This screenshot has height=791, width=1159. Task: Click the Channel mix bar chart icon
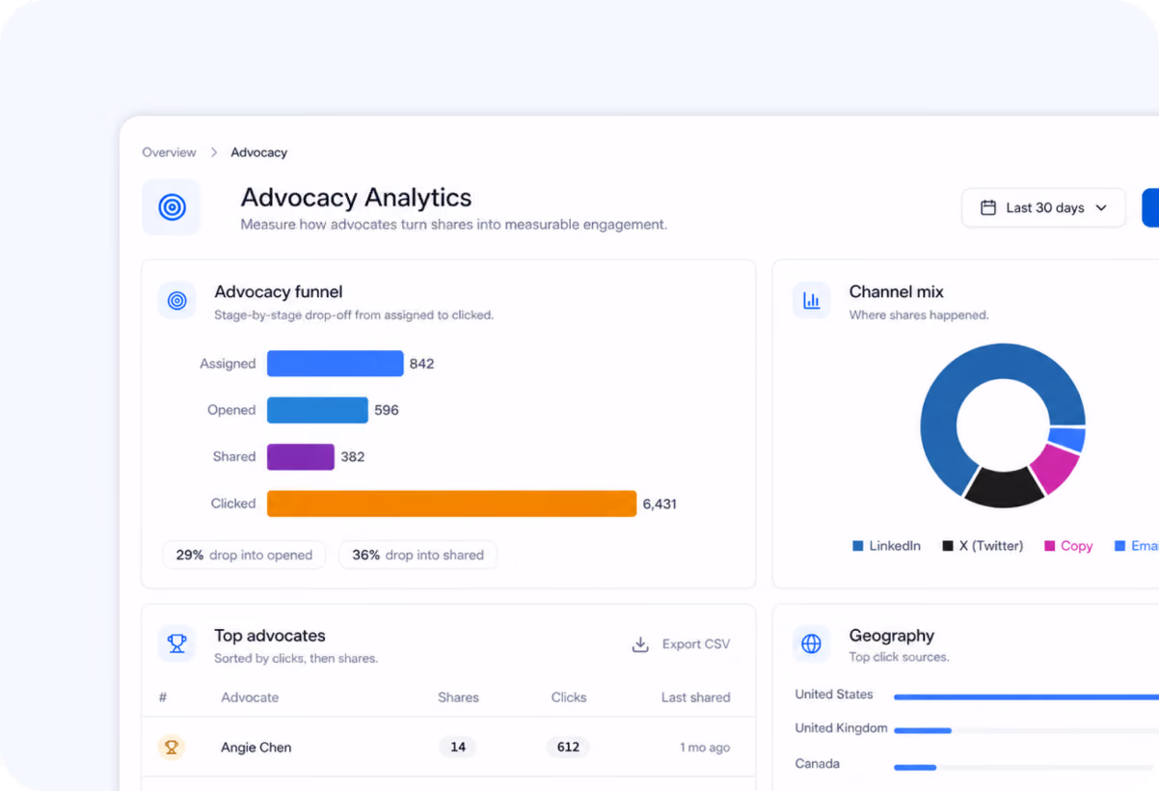coord(812,301)
